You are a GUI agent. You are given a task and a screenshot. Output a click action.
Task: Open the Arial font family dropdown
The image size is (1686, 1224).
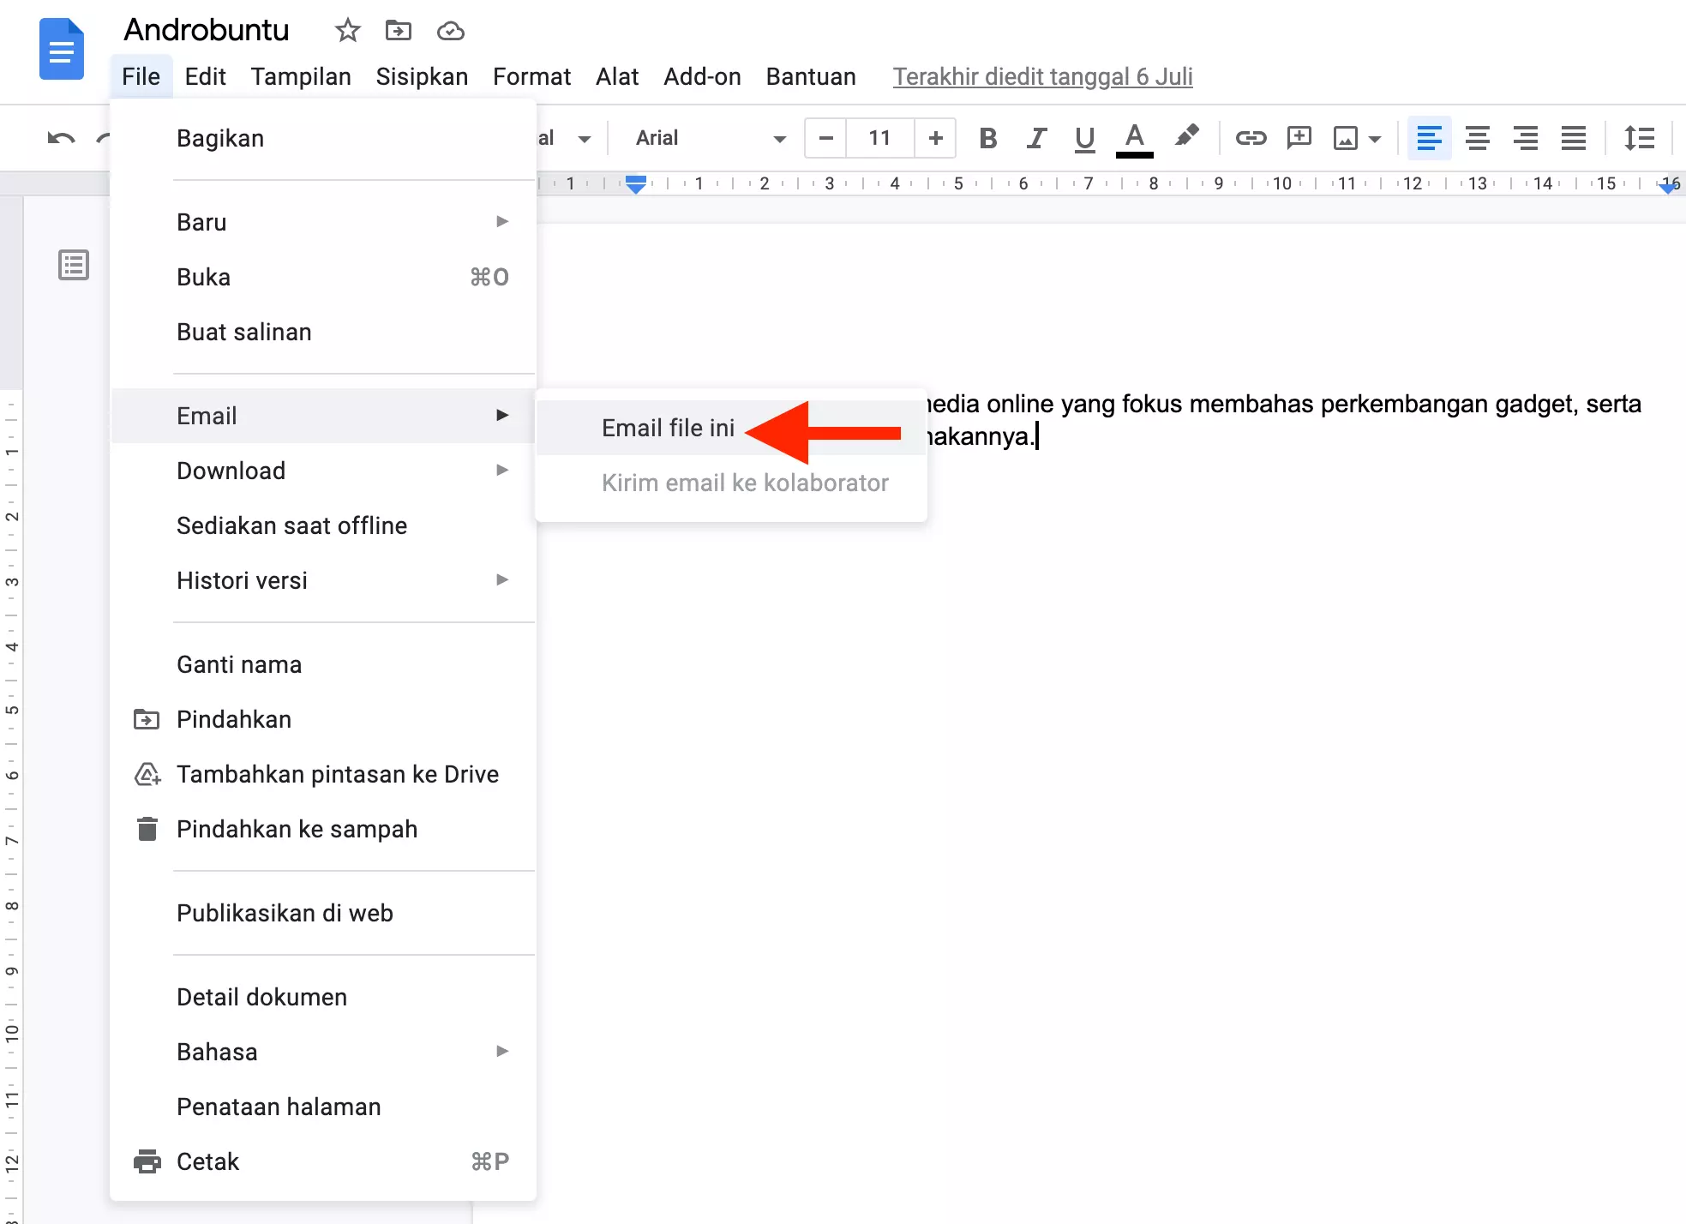tap(707, 138)
